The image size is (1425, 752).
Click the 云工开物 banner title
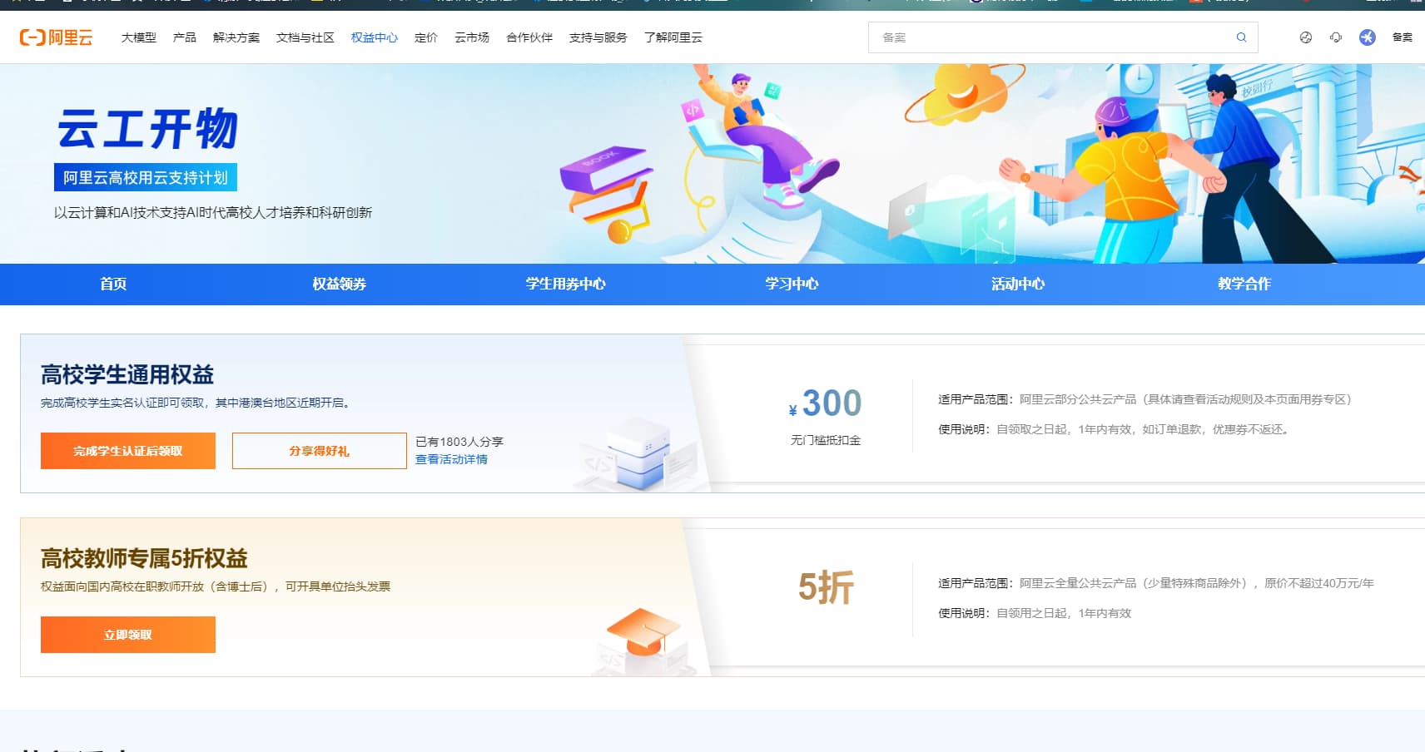pyautogui.click(x=147, y=129)
